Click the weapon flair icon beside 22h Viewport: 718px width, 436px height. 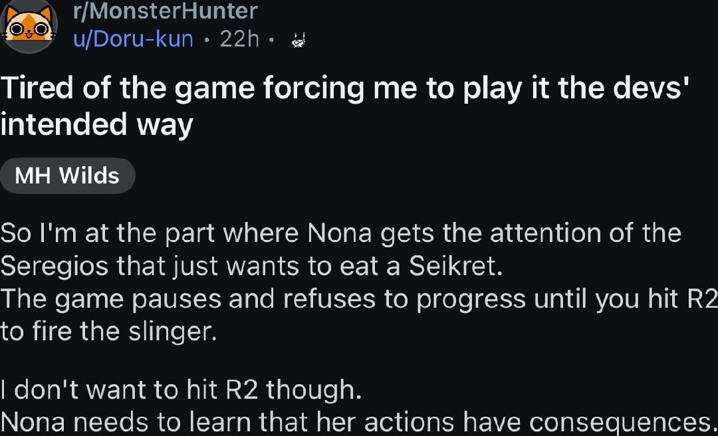(298, 41)
